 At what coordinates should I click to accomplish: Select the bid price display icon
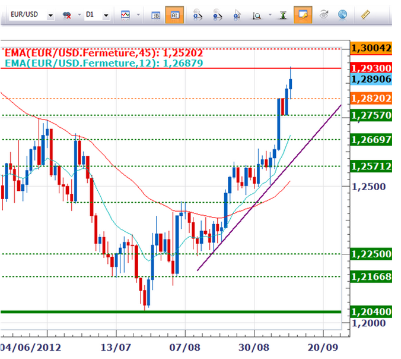point(155,15)
